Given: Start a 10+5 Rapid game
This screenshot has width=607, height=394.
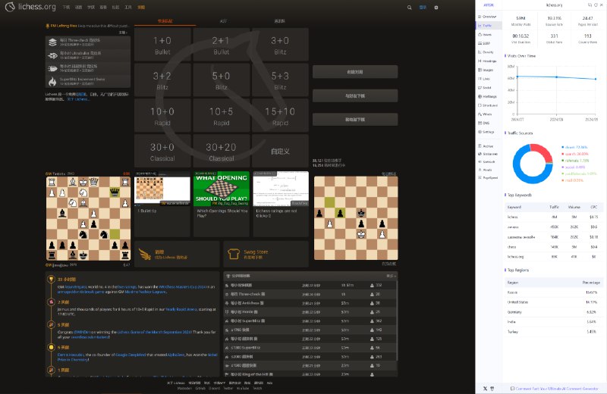Looking at the screenshot, I should point(222,116).
